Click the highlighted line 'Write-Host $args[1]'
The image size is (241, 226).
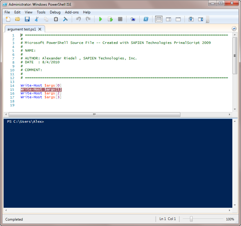(41, 89)
